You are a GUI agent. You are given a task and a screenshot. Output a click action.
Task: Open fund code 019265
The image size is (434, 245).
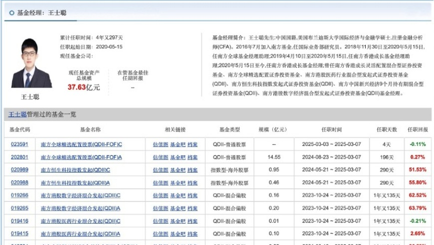[x=19, y=208]
